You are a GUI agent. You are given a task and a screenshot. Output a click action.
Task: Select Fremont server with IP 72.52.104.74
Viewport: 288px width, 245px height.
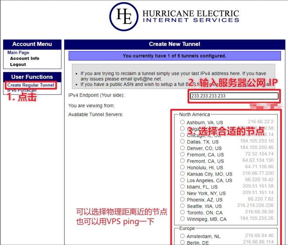(182, 154)
